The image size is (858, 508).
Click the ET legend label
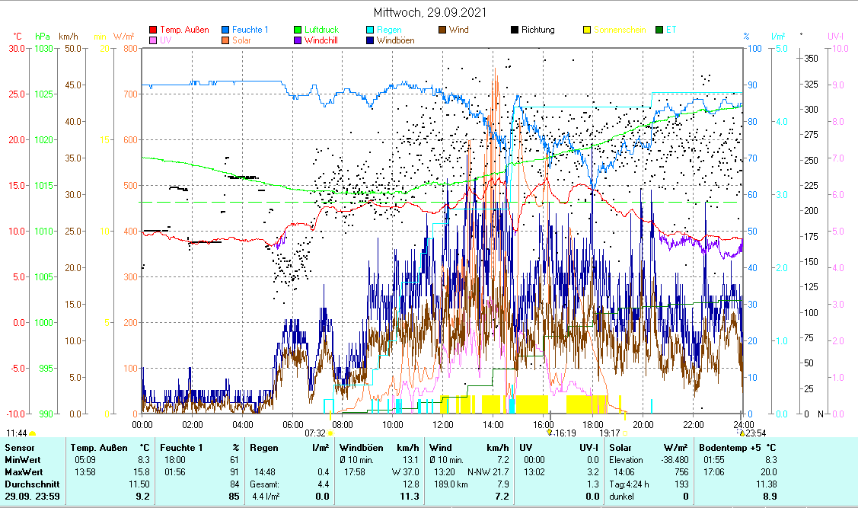pos(671,30)
